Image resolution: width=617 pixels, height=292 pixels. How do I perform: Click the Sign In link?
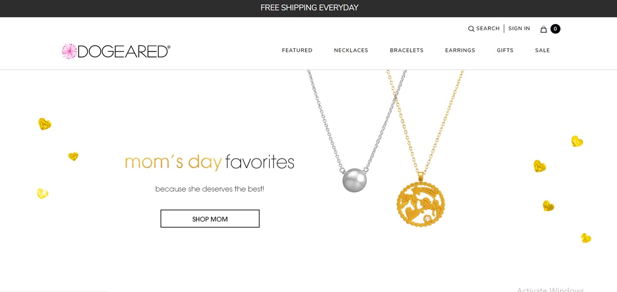pos(519,29)
